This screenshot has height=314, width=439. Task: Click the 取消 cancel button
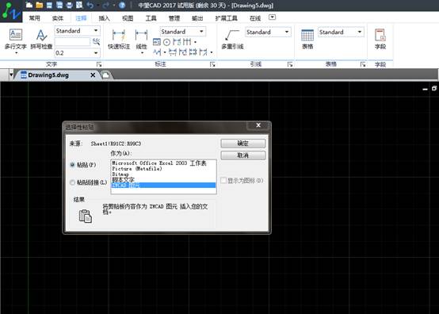pos(242,155)
